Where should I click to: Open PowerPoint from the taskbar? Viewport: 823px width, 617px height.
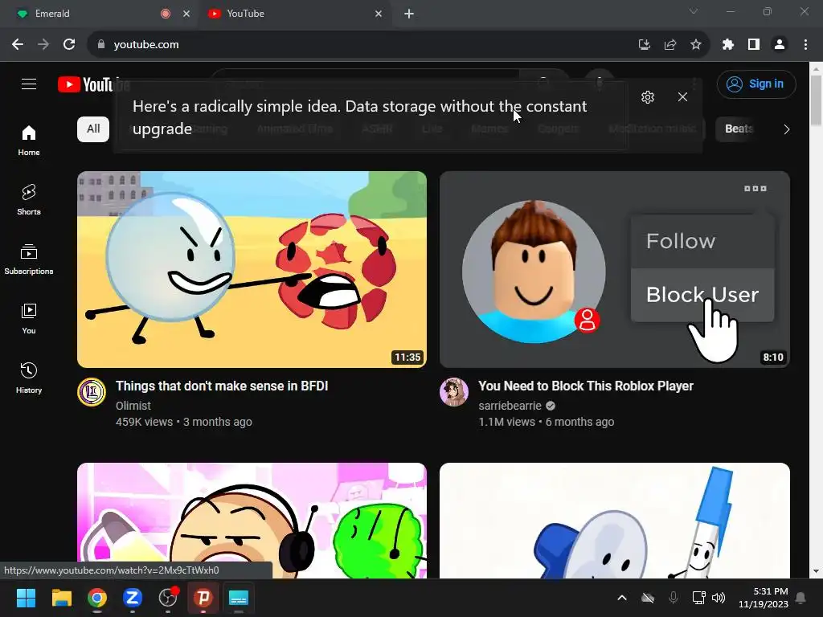point(203,598)
